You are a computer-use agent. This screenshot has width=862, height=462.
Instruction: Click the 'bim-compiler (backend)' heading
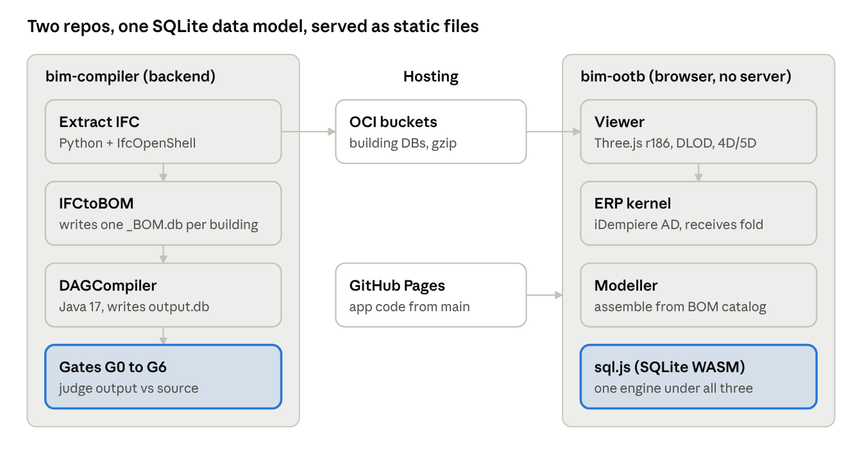coord(130,77)
